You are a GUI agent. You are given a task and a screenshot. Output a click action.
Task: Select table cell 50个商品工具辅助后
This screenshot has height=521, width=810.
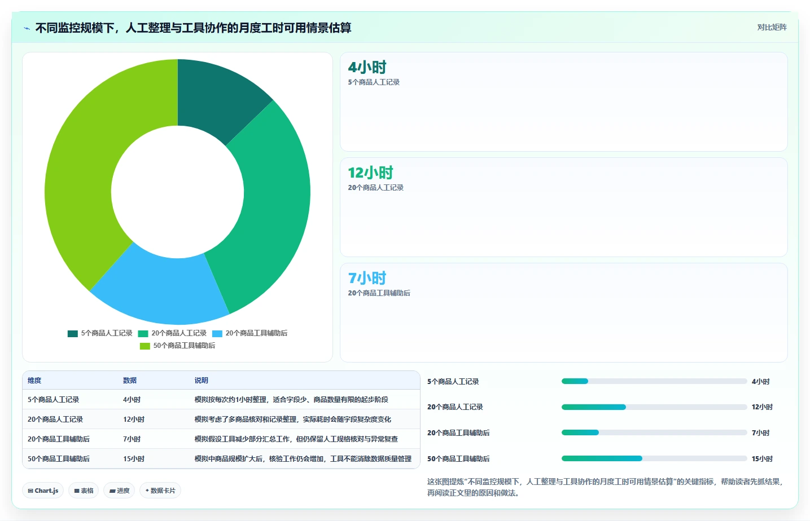point(59,459)
